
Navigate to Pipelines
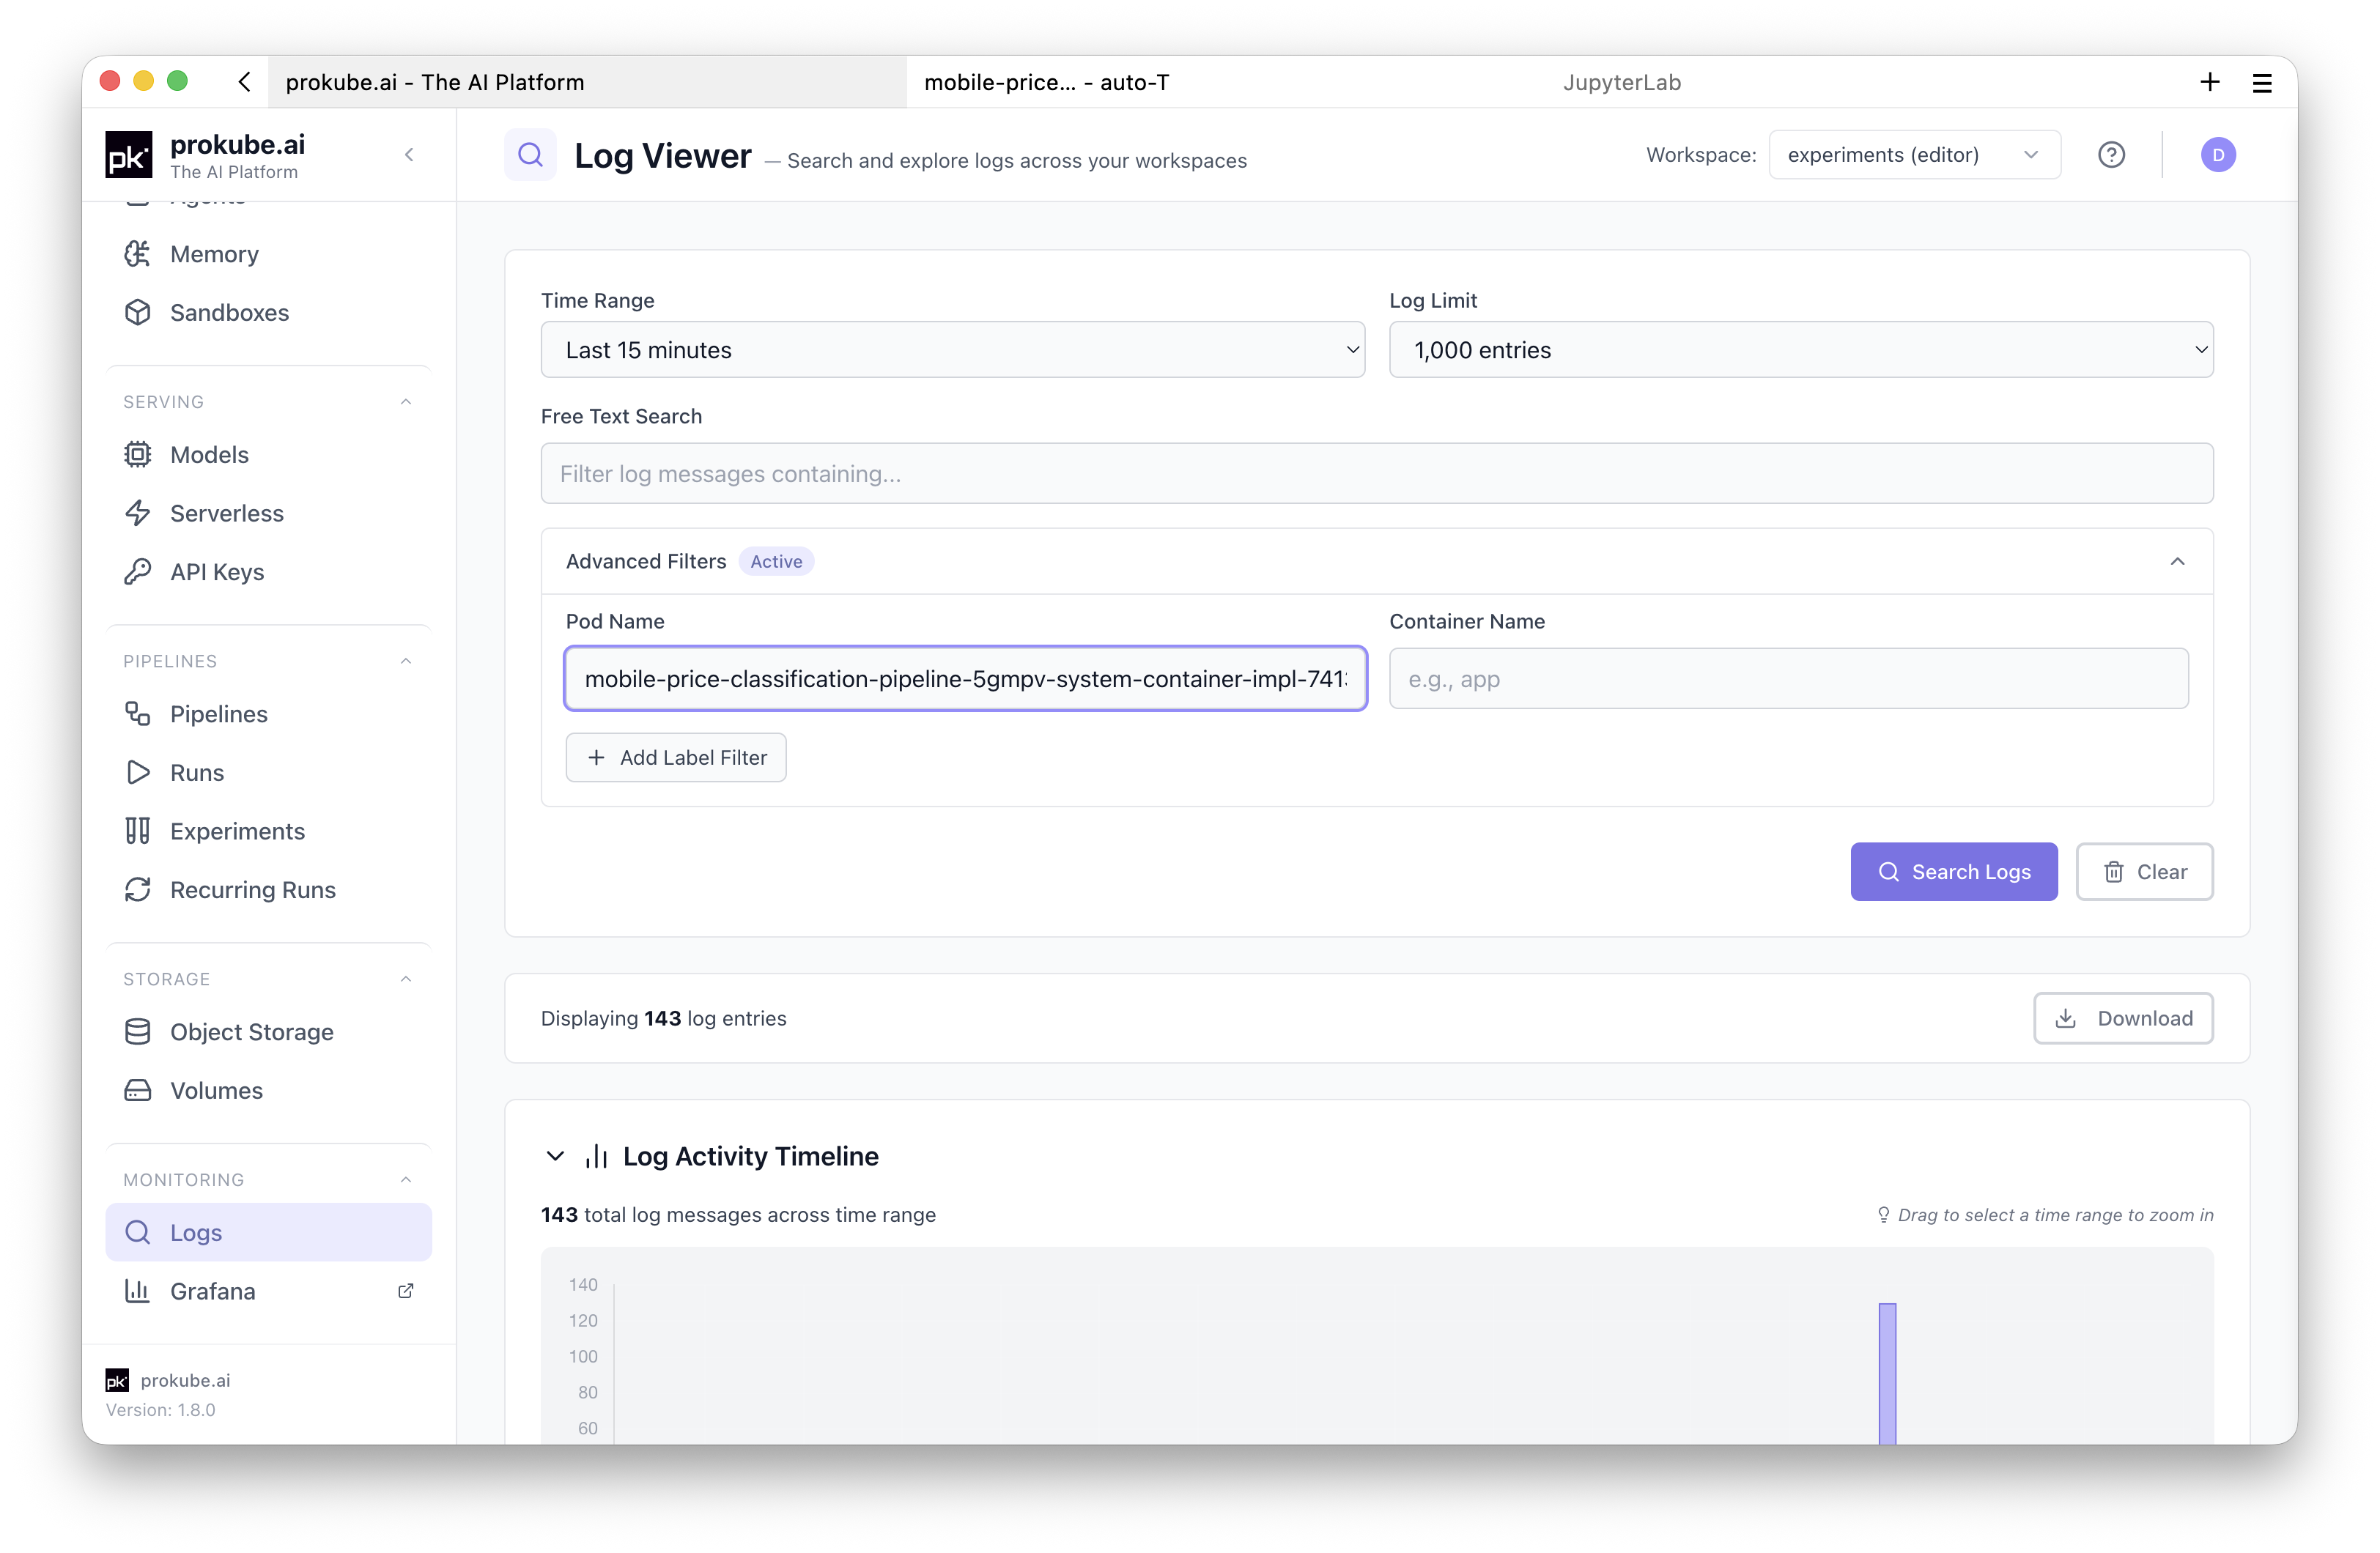click(268, 714)
